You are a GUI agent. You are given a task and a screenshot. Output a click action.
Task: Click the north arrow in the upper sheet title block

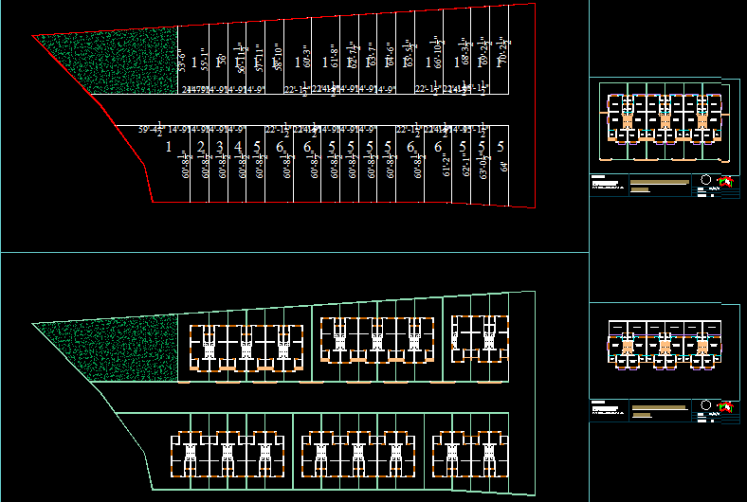click(727, 182)
